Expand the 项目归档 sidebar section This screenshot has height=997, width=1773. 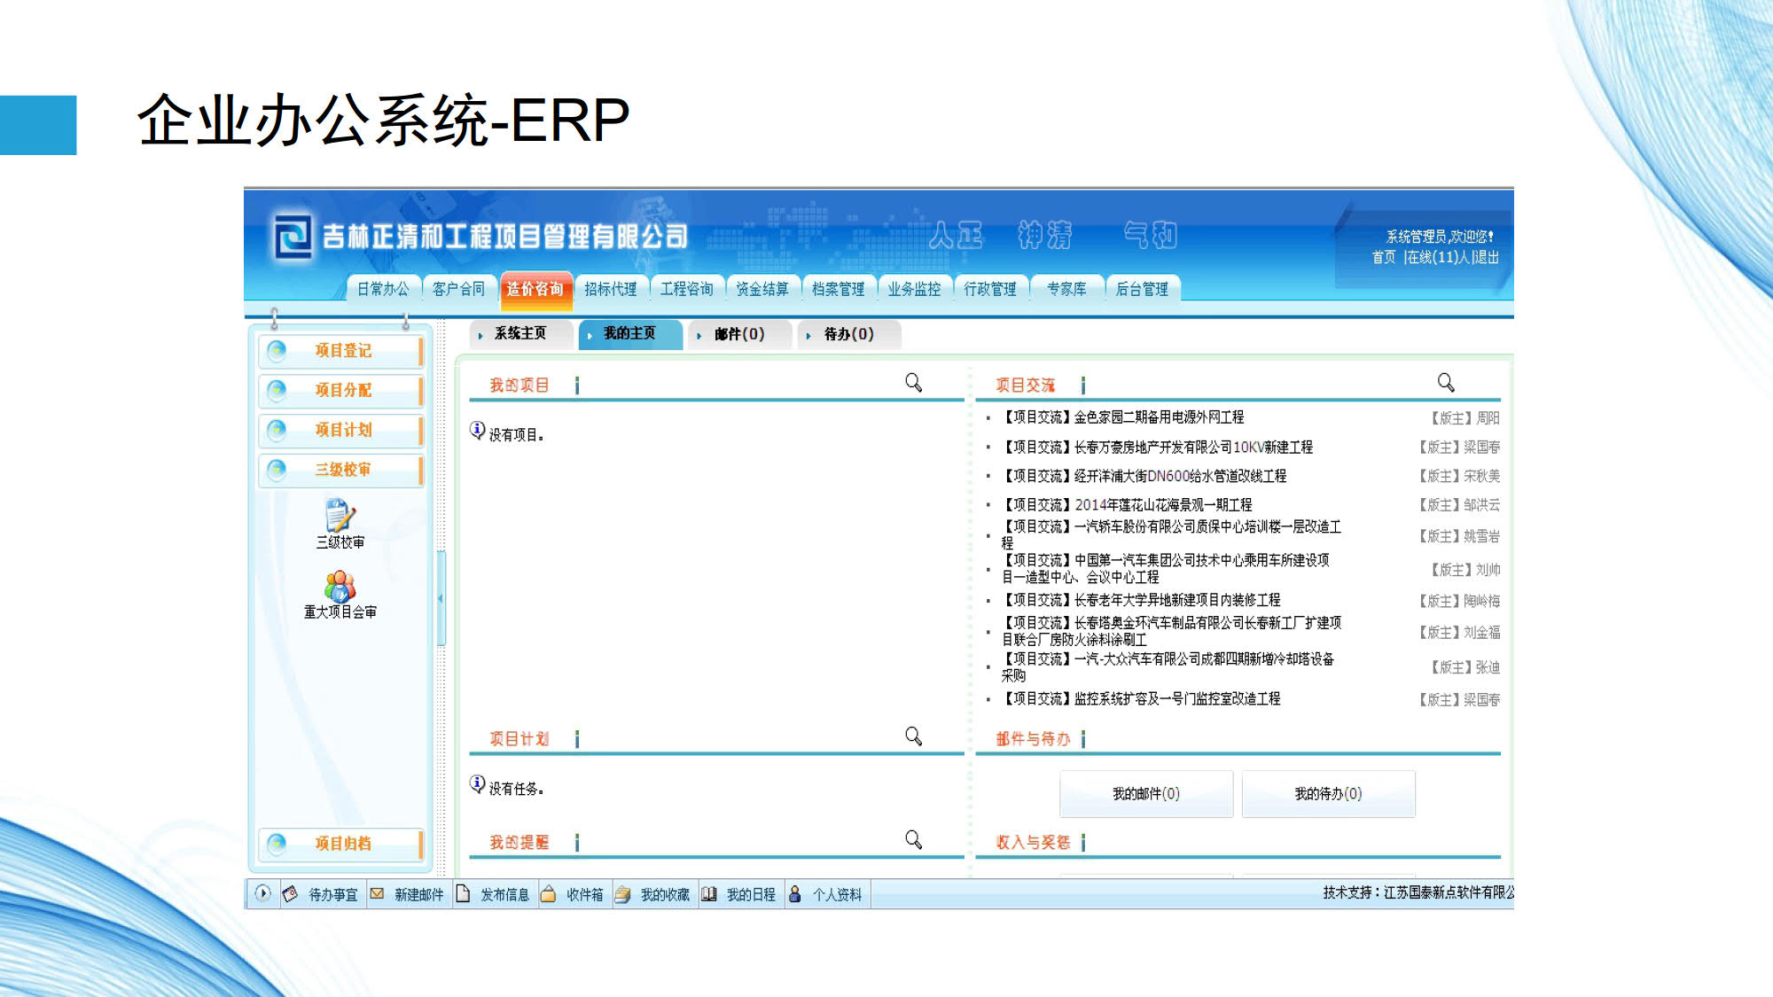point(343,844)
